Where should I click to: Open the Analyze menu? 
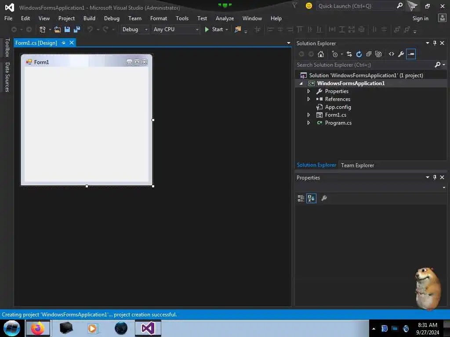click(225, 18)
